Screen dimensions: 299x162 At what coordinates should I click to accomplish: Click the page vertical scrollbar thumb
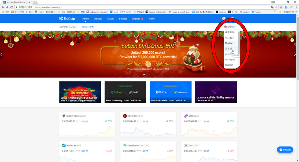pyautogui.click(x=298, y=48)
